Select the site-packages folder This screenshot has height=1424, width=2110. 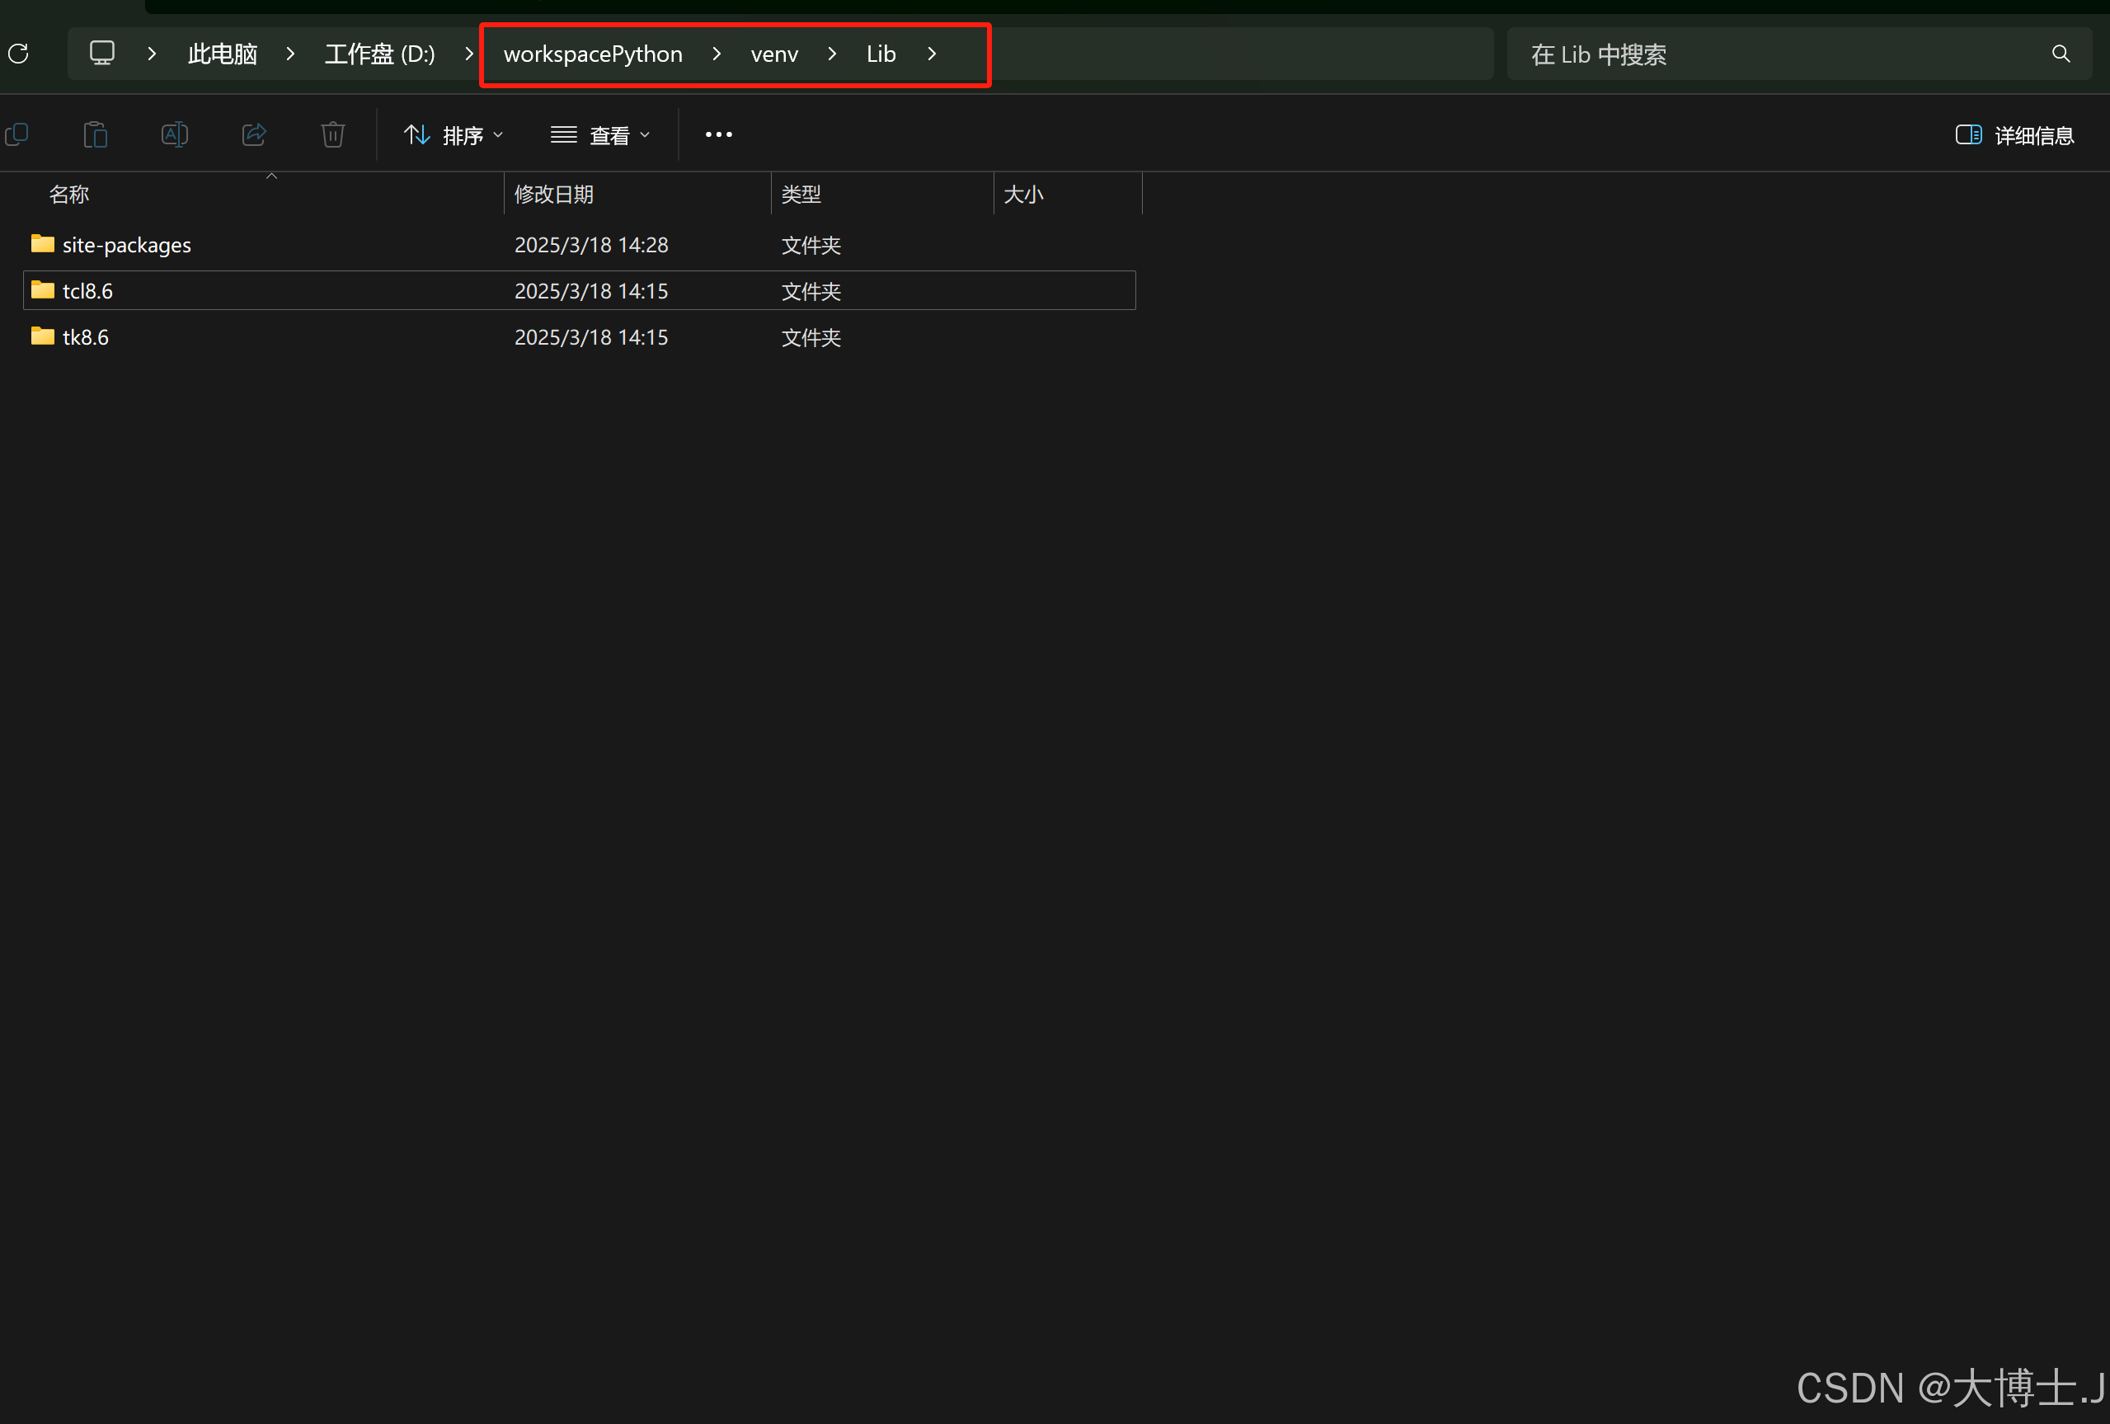[x=126, y=245]
